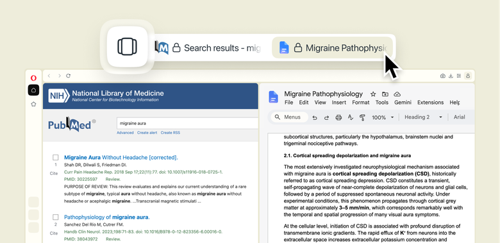Image resolution: width=500 pixels, height=243 pixels.
Task: Tick checkbox for result 2 Pathophysiology of migraine aura
Action: click(x=56, y=217)
